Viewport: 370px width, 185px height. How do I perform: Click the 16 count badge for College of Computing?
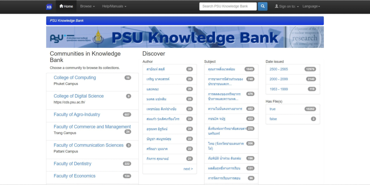click(x=128, y=78)
